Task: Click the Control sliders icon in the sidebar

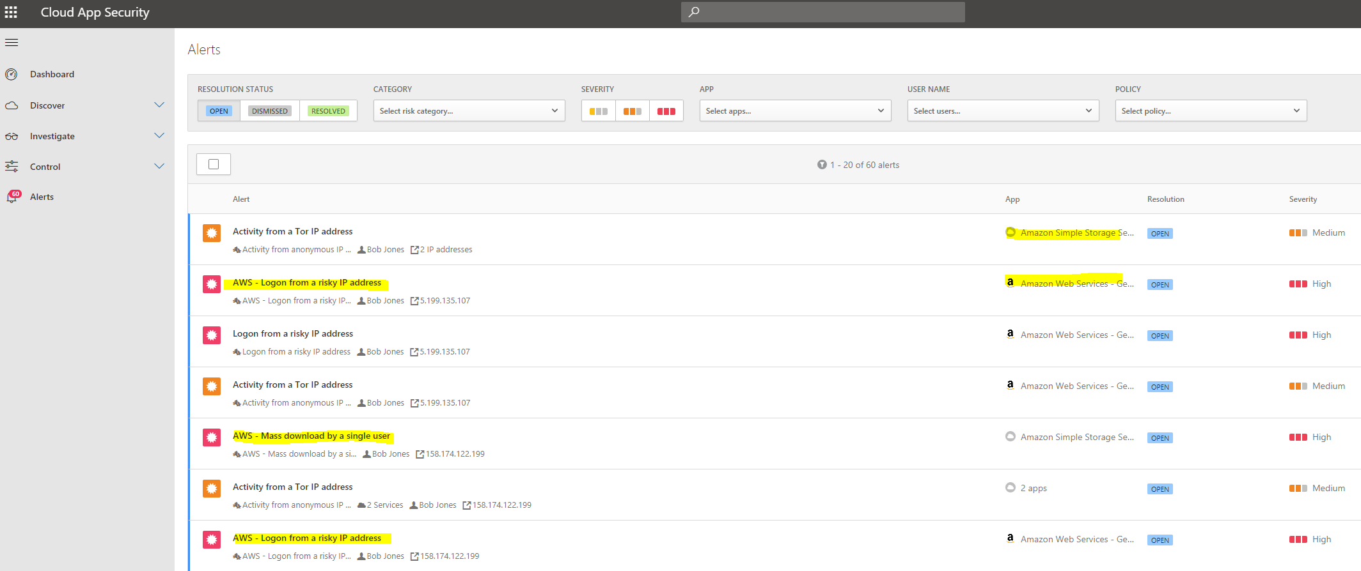Action: [x=12, y=167]
